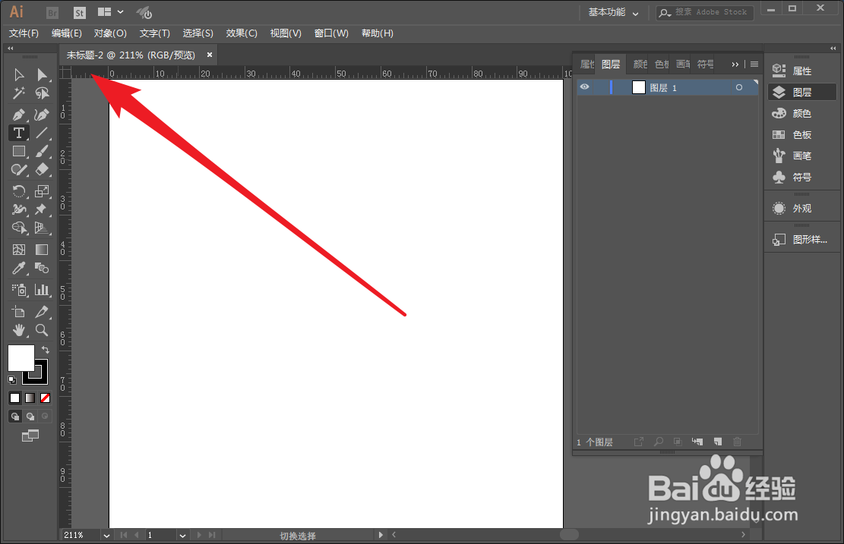Switch to the 图层 panel tab
The image size is (844, 544).
[x=611, y=64]
